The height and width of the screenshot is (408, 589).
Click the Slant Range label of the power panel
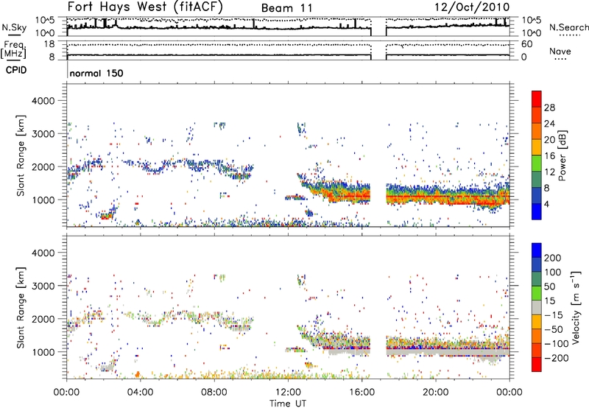[21, 155]
